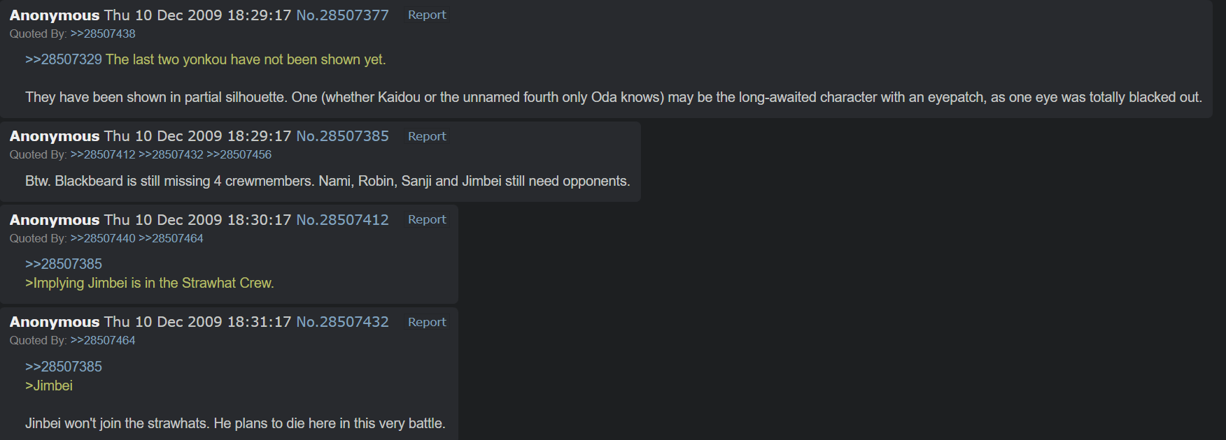Follow >>28507412 backlink under post No.28507385
This screenshot has height=440, width=1226.
pyautogui.click(x=103, y=154)
